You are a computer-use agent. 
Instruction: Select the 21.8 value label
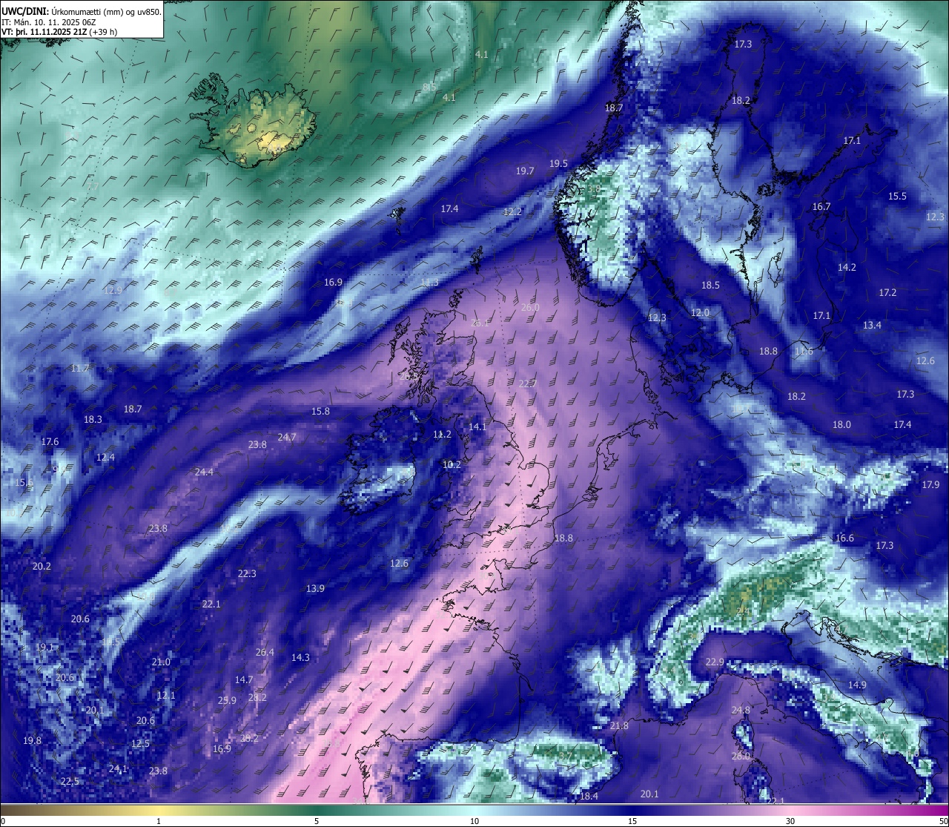(619, 725)
